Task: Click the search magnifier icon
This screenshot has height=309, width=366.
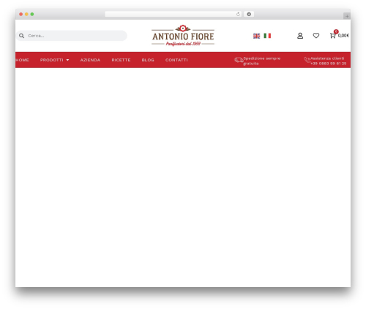Action: pyautogui.click(x=21, y=36)
